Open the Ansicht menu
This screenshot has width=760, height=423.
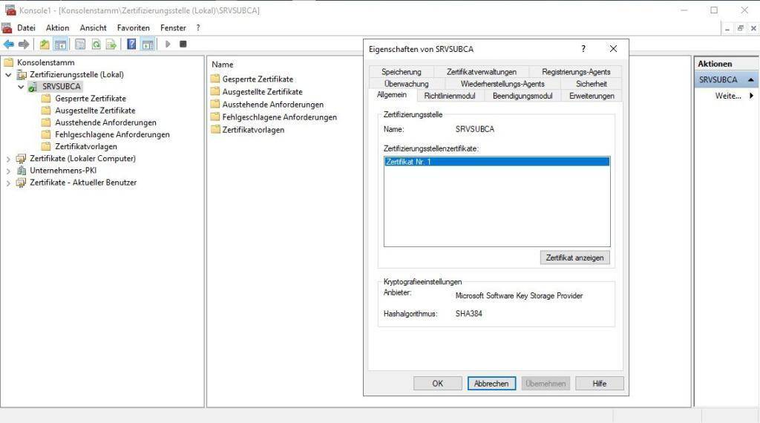[93, 28]
